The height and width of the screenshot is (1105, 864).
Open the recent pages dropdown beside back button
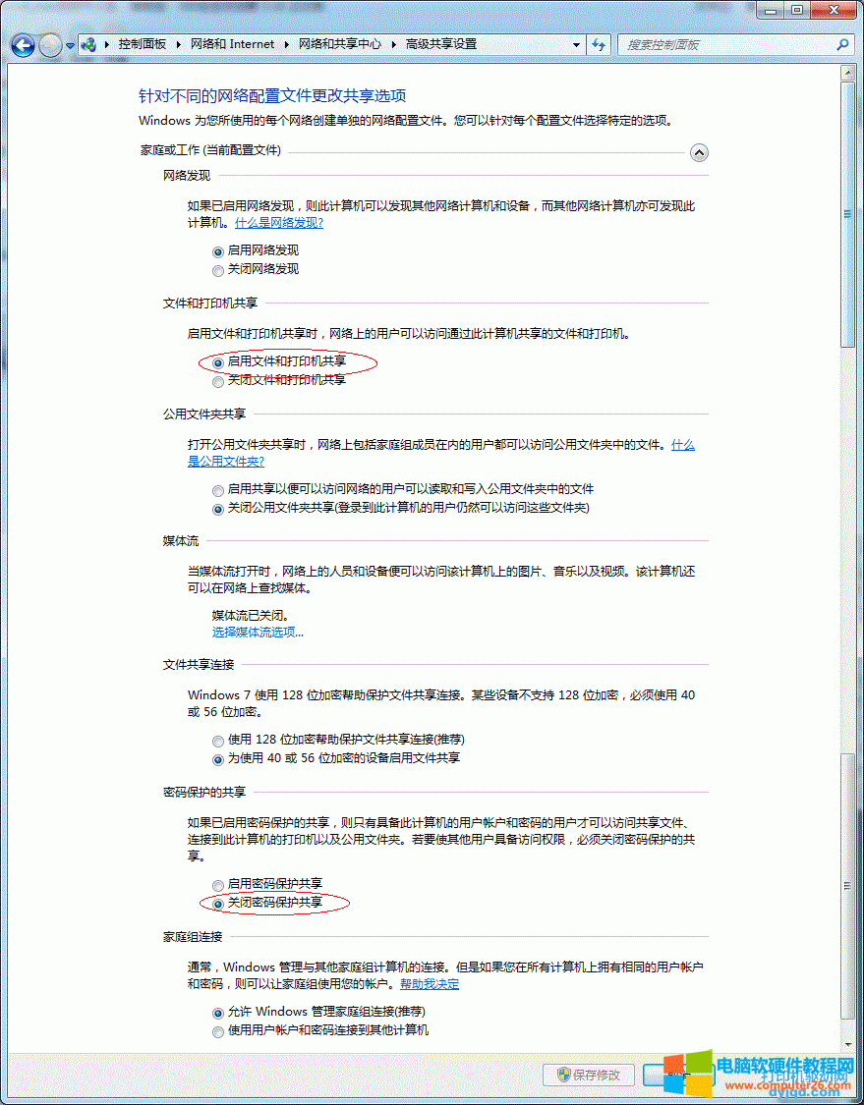pyautogui.click(x=69, y=45)
